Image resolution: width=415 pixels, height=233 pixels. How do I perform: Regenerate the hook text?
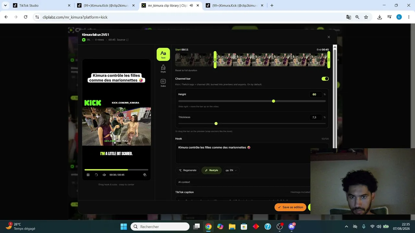[188, 170]
